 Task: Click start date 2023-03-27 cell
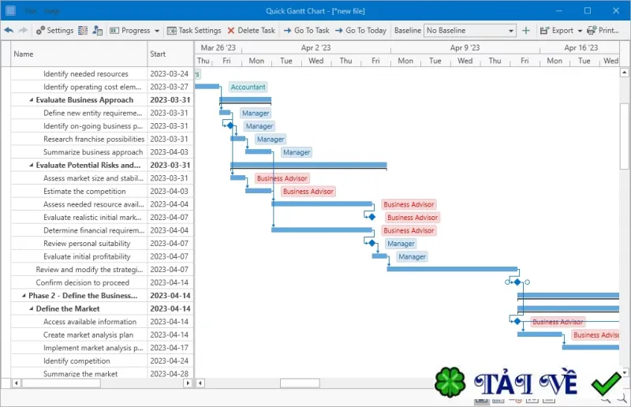[170, 87]
